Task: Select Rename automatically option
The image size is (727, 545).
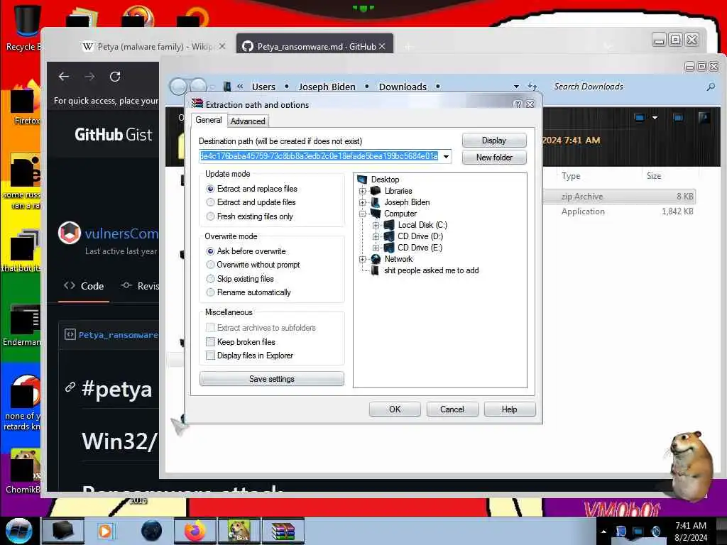Action: point(210,292)
